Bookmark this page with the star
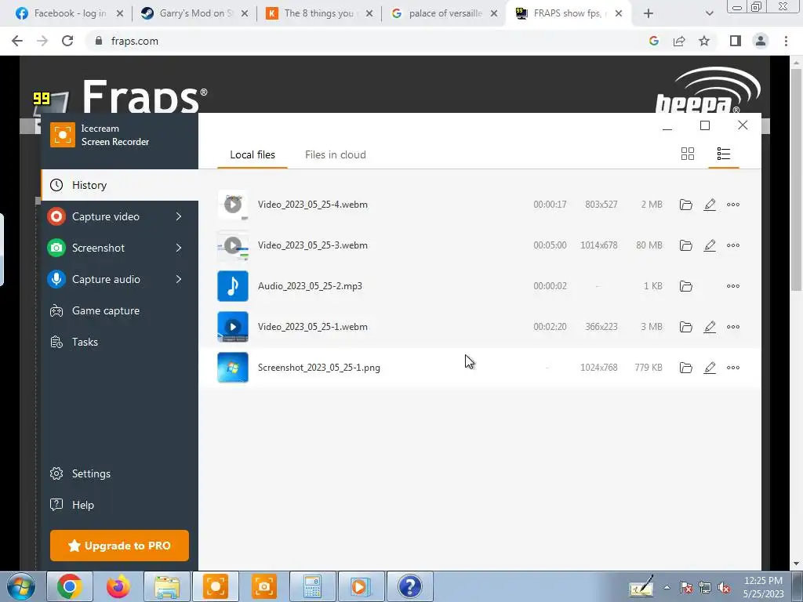803x602 pixels. (x=704, y=41)
